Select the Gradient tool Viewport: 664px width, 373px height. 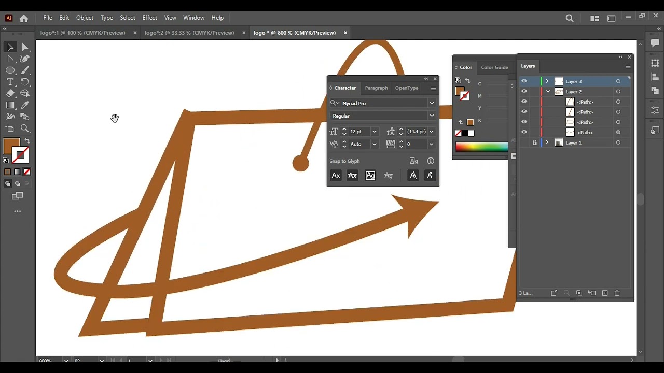coord(10,105)
